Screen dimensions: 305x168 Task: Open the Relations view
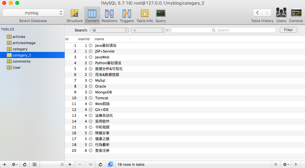click(x=109, y=16)
